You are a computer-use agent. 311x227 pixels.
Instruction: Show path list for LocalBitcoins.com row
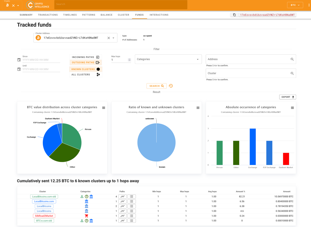132,201
